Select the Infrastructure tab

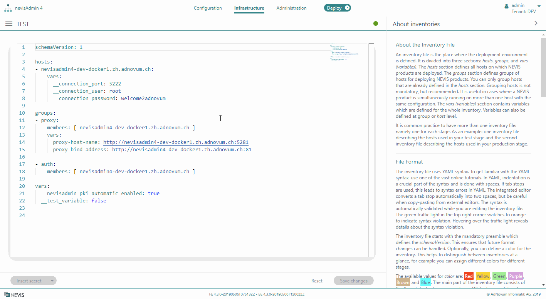click(x=249, y=8)
